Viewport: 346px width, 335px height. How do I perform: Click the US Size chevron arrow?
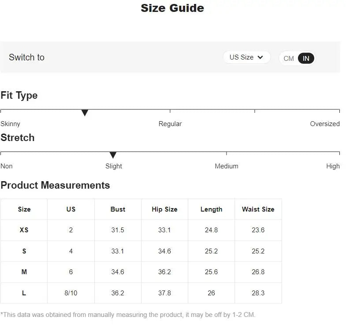260,57
